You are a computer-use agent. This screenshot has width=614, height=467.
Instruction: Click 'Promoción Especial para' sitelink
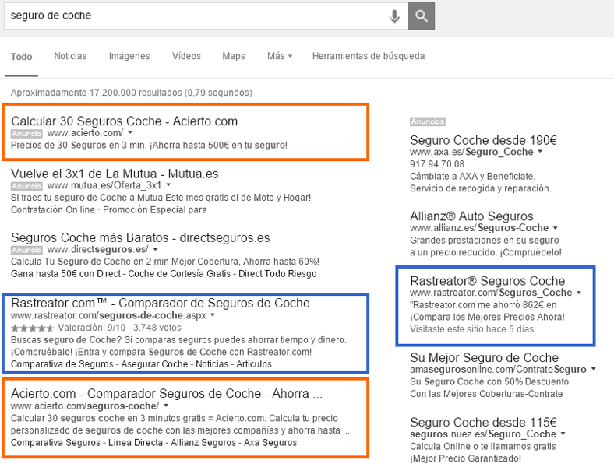coord(155,210)
